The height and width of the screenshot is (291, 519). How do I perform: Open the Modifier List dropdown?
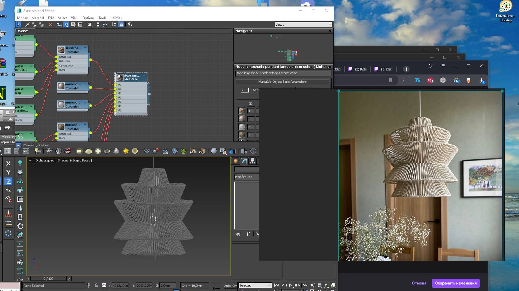click(246, 177)
